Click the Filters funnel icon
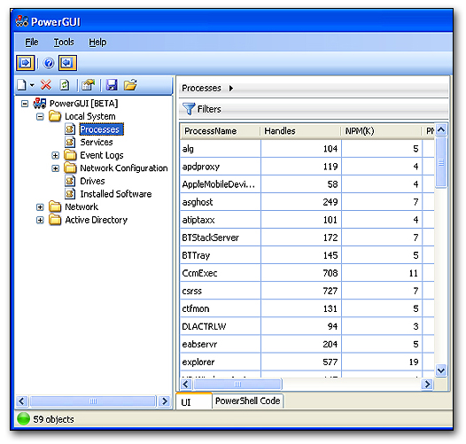This screenshot has height=444, width=466. pyautogui.click(x=189, y=109)
